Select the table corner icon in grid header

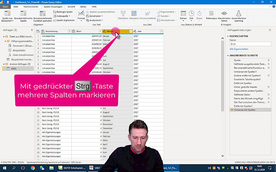[x=38, y=31]
